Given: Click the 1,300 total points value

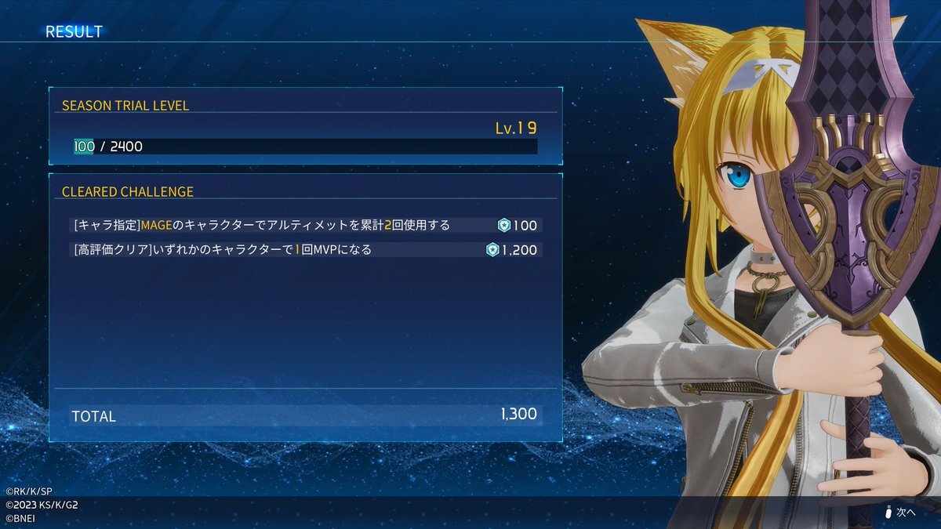Looking at the screenshot, I should [518, 414].
